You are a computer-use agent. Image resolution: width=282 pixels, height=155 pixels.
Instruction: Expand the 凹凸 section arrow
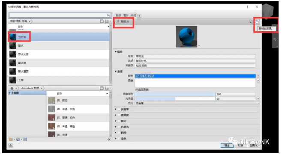pyautogui.click(x=116, y=133)
